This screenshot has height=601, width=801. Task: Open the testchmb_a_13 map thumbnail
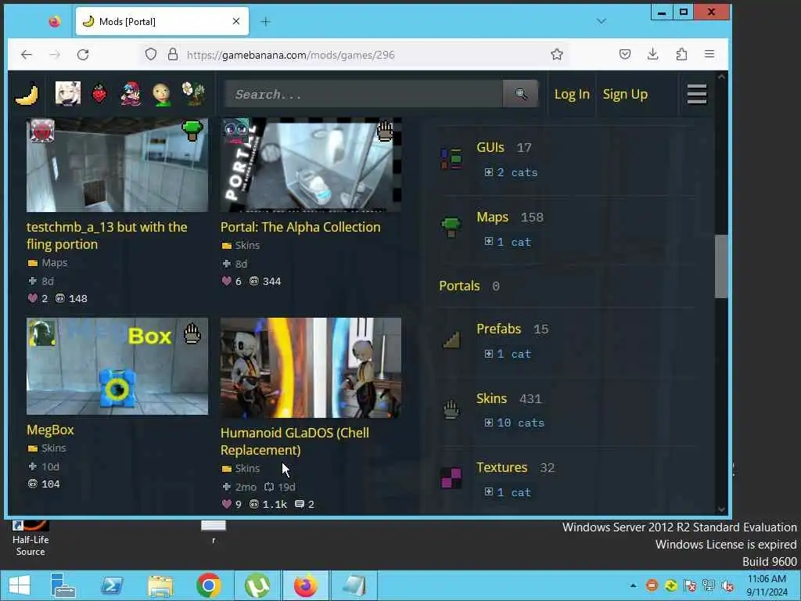click(117, 164)
